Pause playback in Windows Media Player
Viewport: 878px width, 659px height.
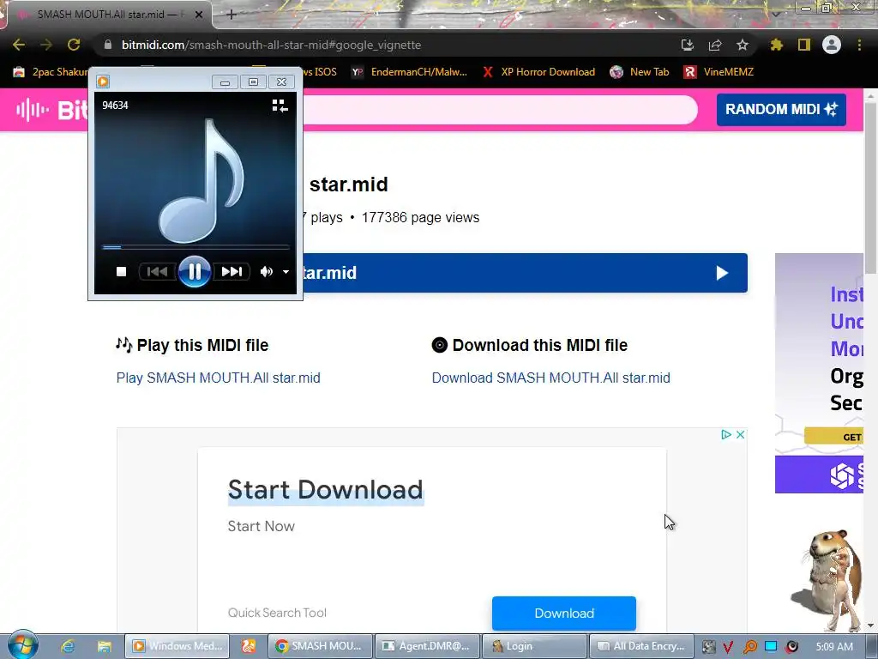195,272
